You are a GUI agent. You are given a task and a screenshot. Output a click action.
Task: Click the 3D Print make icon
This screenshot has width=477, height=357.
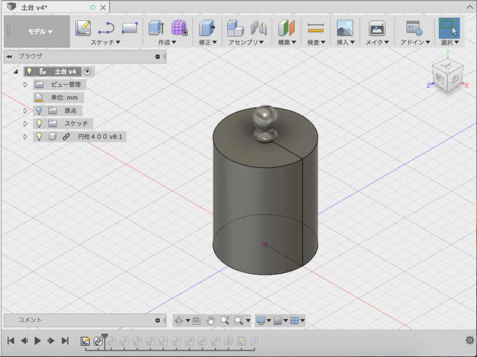377,28
